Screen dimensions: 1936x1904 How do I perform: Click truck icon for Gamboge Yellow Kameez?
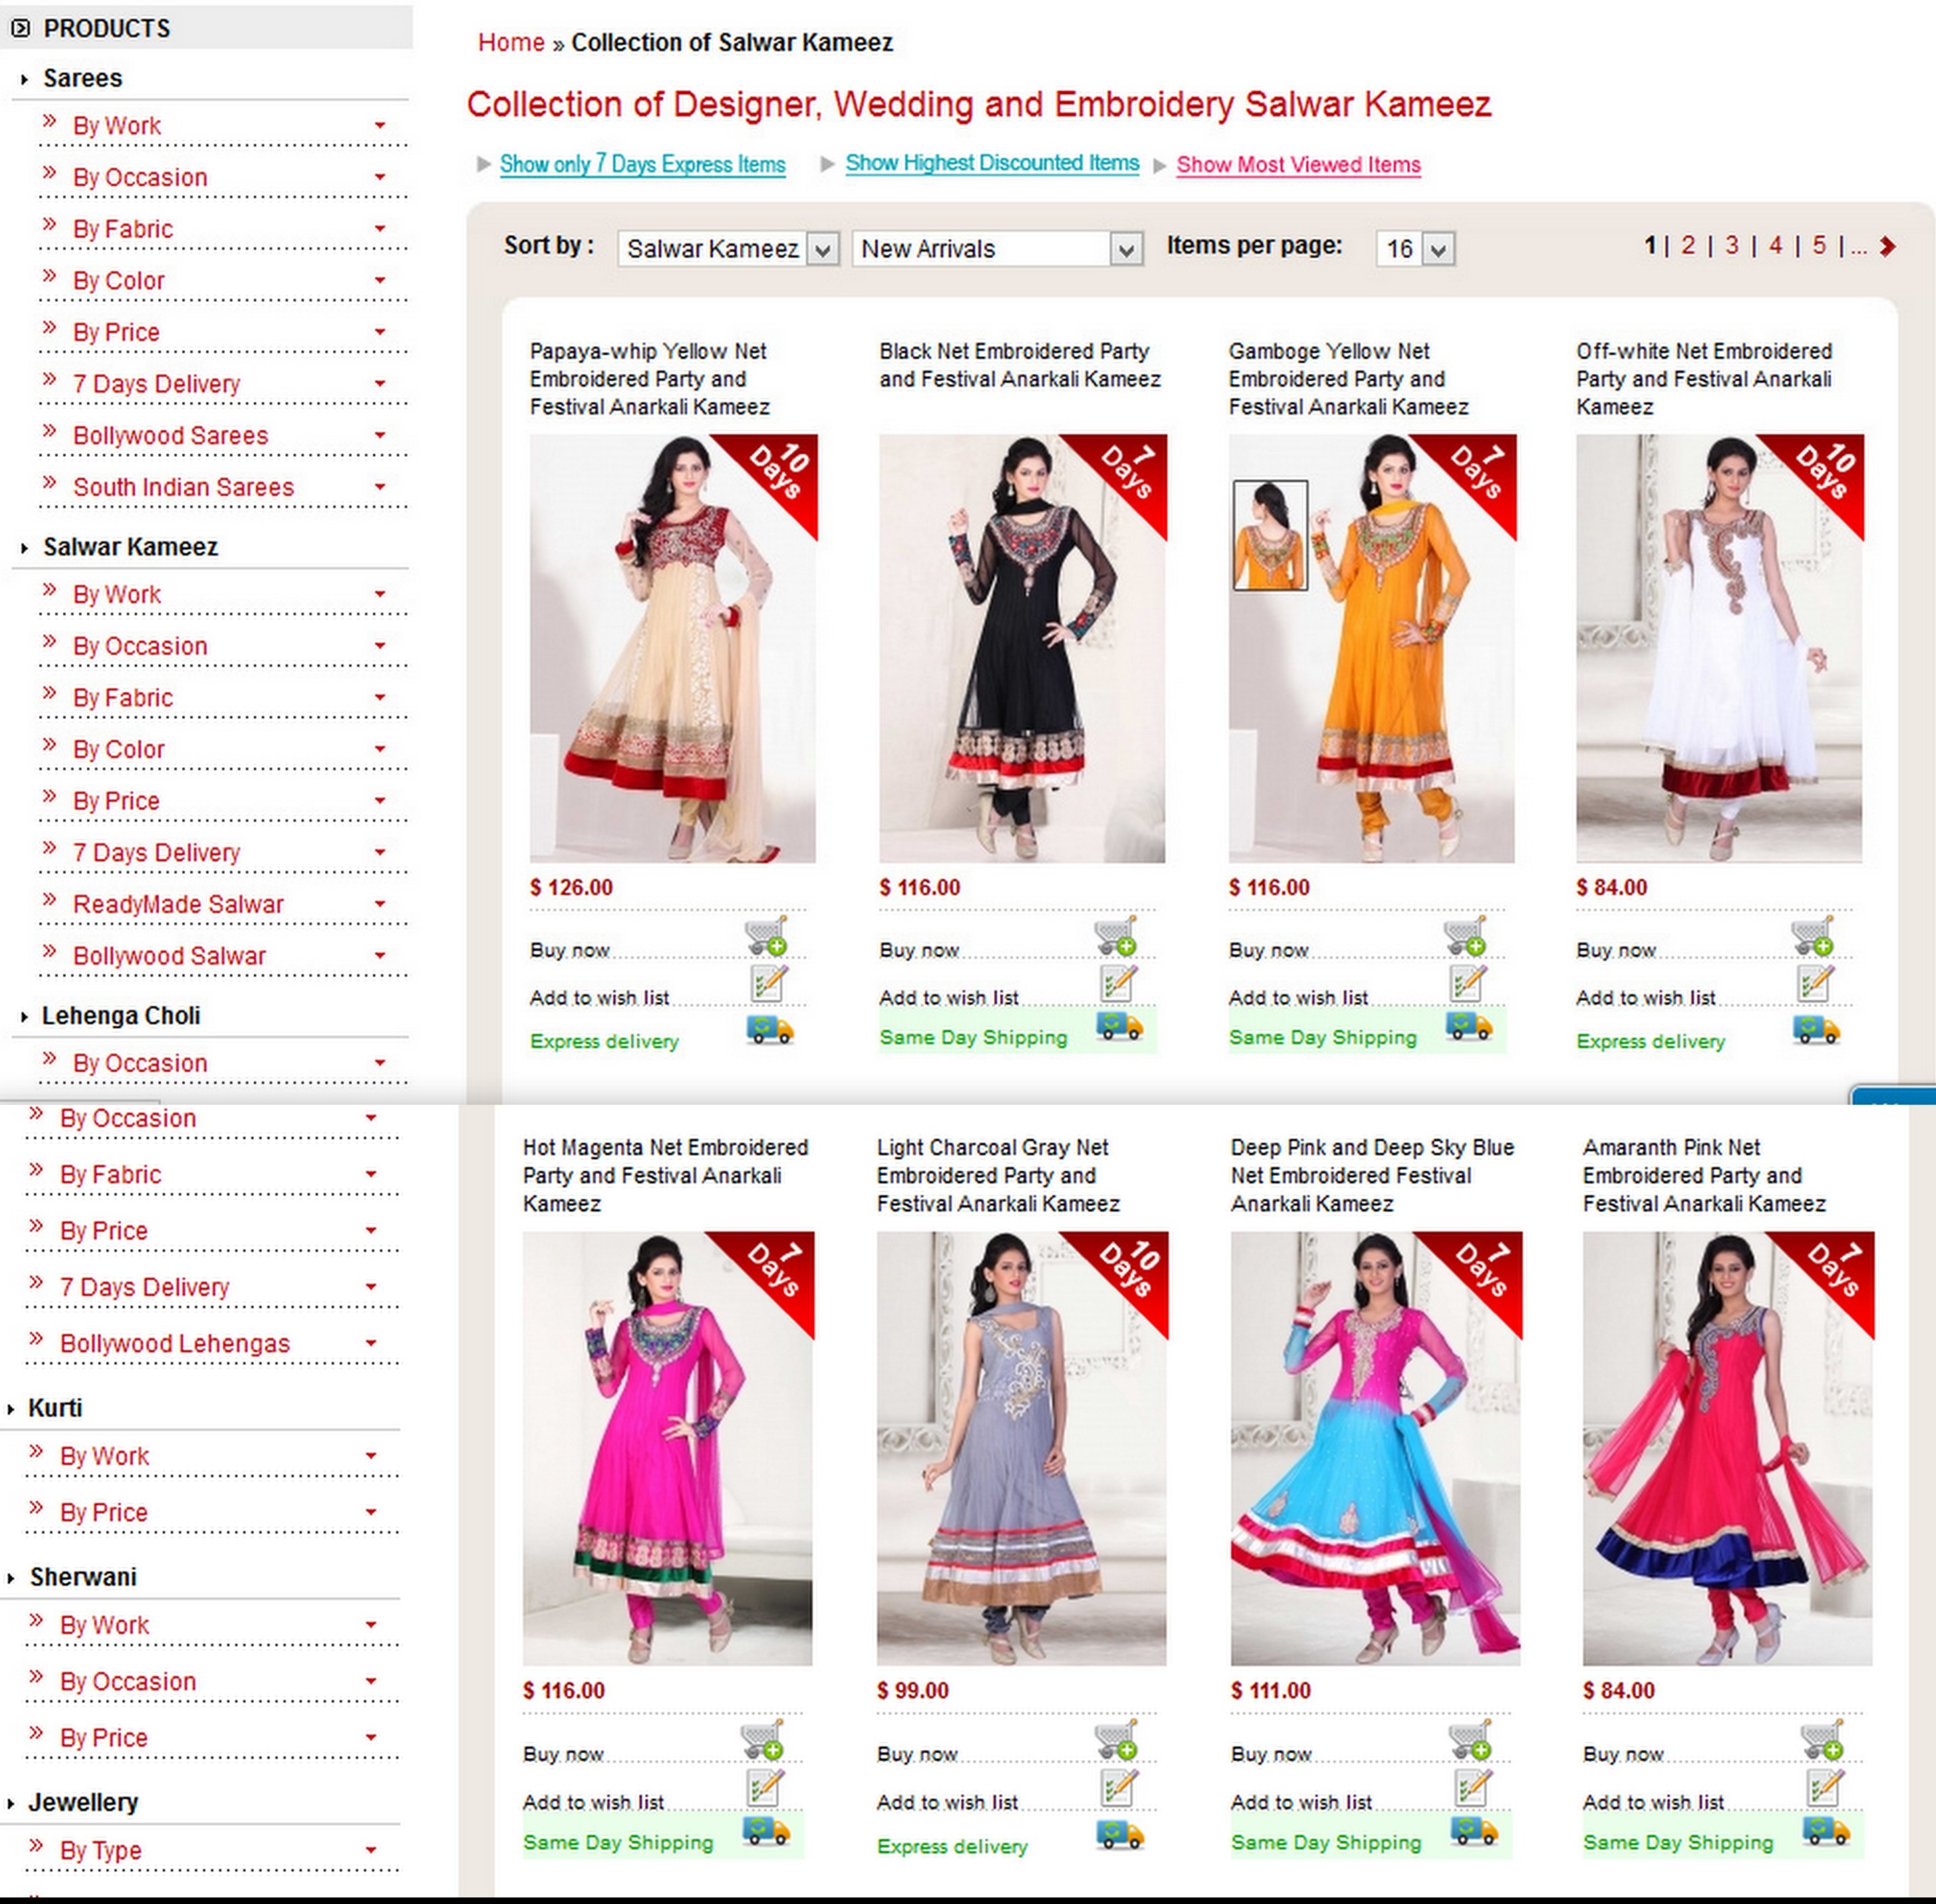coord(1469,1026)
